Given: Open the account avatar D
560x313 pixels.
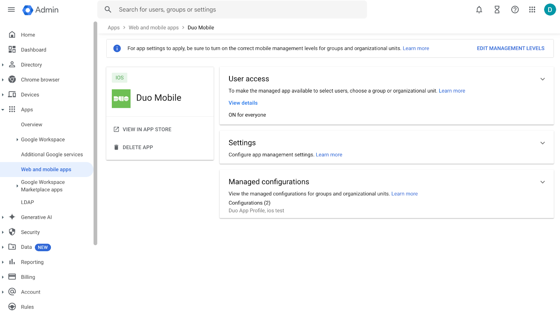Looking at the screenshot, I should coord(550,10).
